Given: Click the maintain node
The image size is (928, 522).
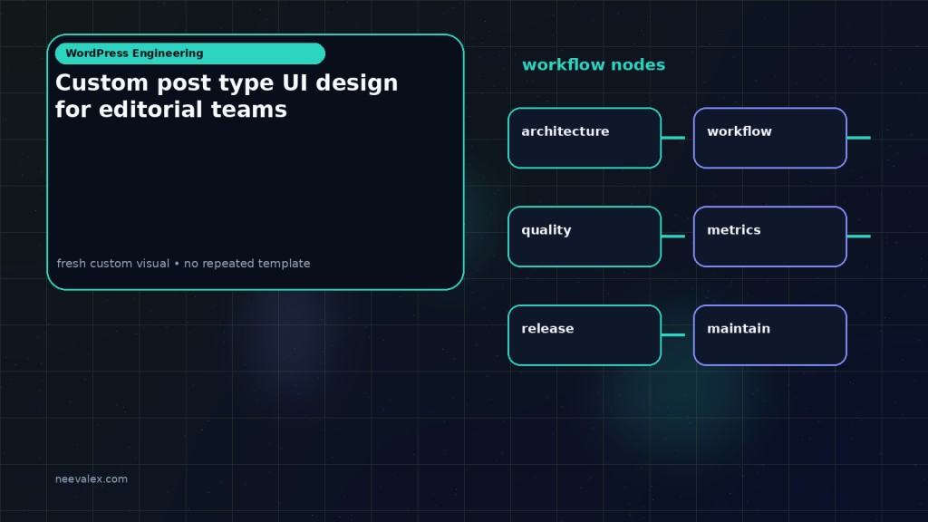Looking at the screenshot, I should click(x=770, y=335).
